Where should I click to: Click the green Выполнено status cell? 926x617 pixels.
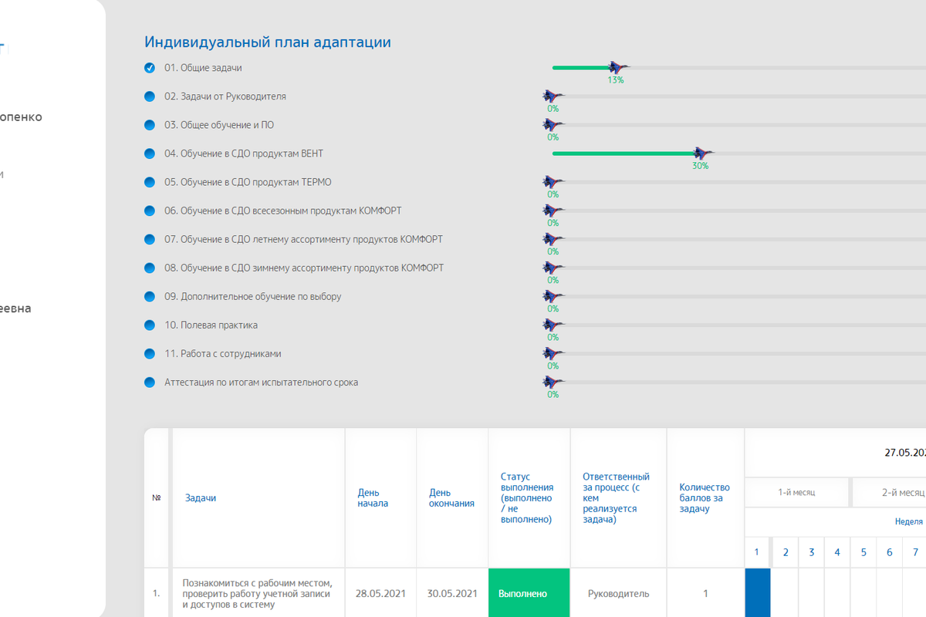click(529, 593)
